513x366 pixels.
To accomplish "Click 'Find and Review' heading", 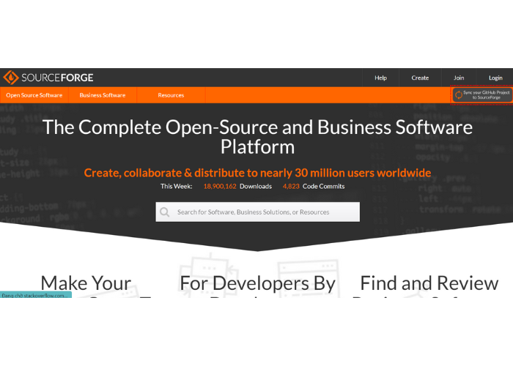I will [x=429, y=283].
